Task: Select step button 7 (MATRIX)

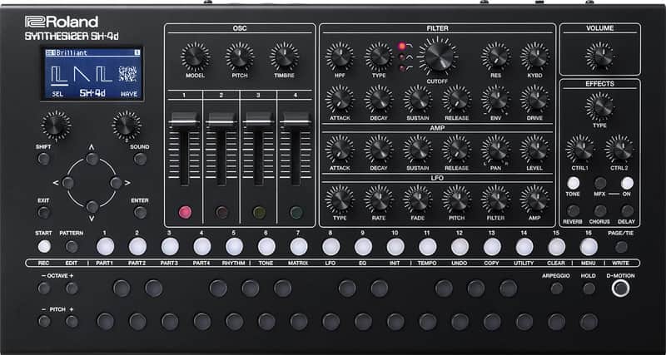Action: click(x=299, y=246)
